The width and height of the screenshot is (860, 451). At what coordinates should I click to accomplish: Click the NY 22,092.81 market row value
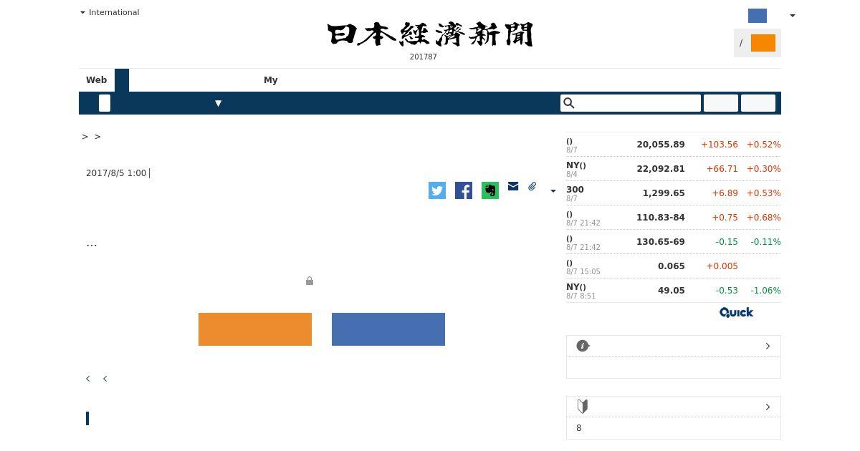coord(661,169)
